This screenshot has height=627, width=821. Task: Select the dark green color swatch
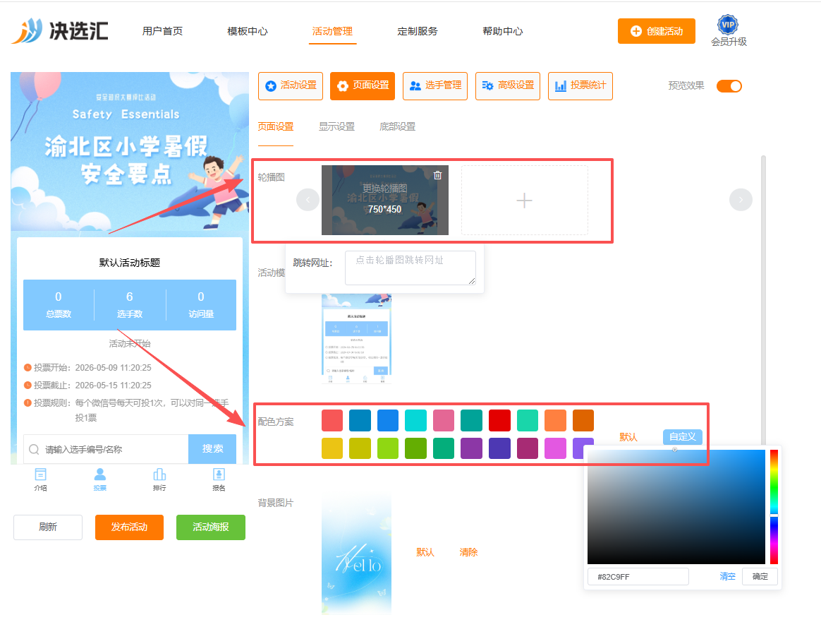415,448
